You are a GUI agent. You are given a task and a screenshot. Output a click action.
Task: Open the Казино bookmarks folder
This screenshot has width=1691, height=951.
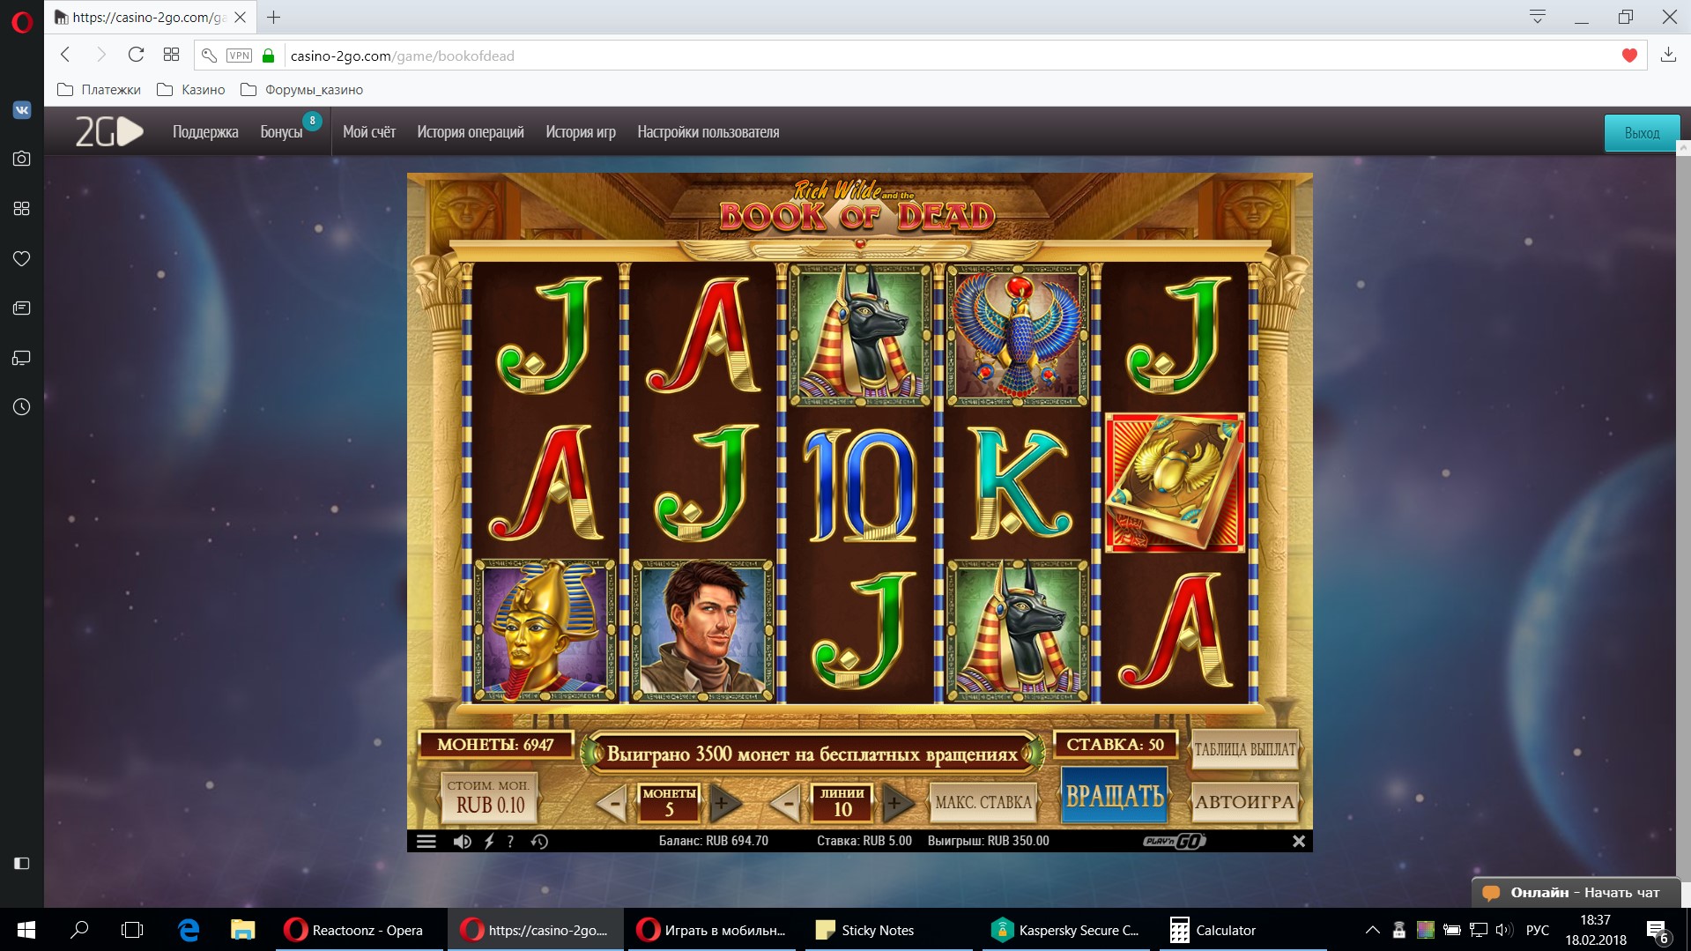(190, 90)
